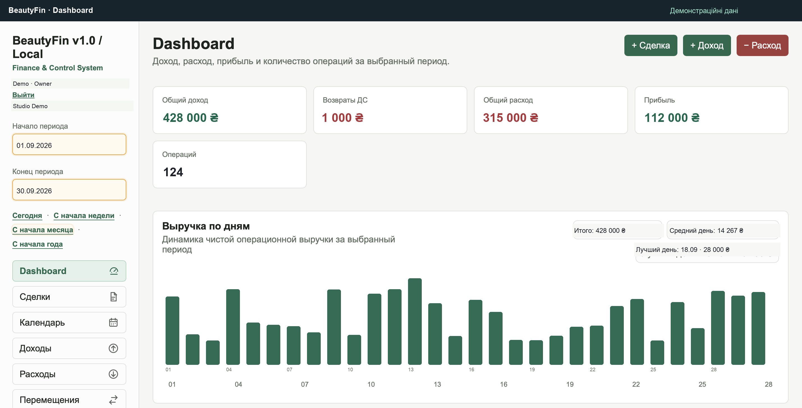Click the calendar icon beside Календарь
The width and height of the screenshot is (802, 408).
click(x=113, y=323)
